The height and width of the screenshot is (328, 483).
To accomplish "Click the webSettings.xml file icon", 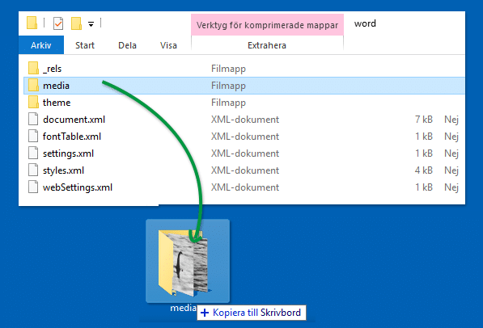I will (33, 187).
